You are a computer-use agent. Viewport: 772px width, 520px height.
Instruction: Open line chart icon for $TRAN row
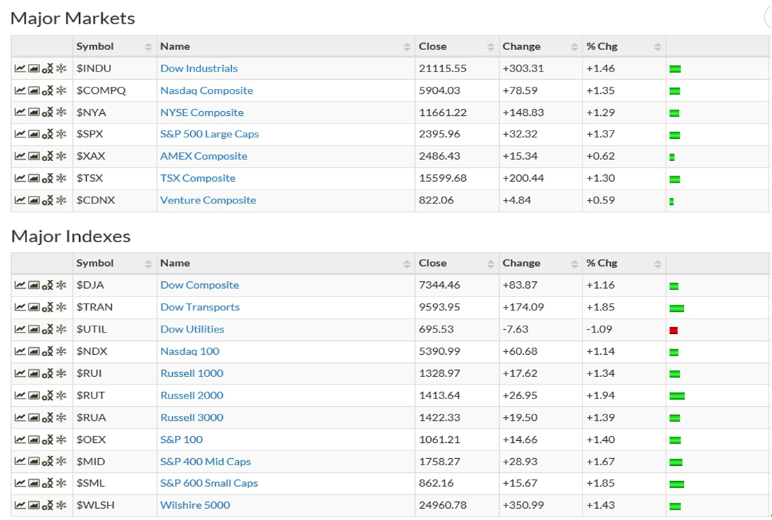pos(20,308)
